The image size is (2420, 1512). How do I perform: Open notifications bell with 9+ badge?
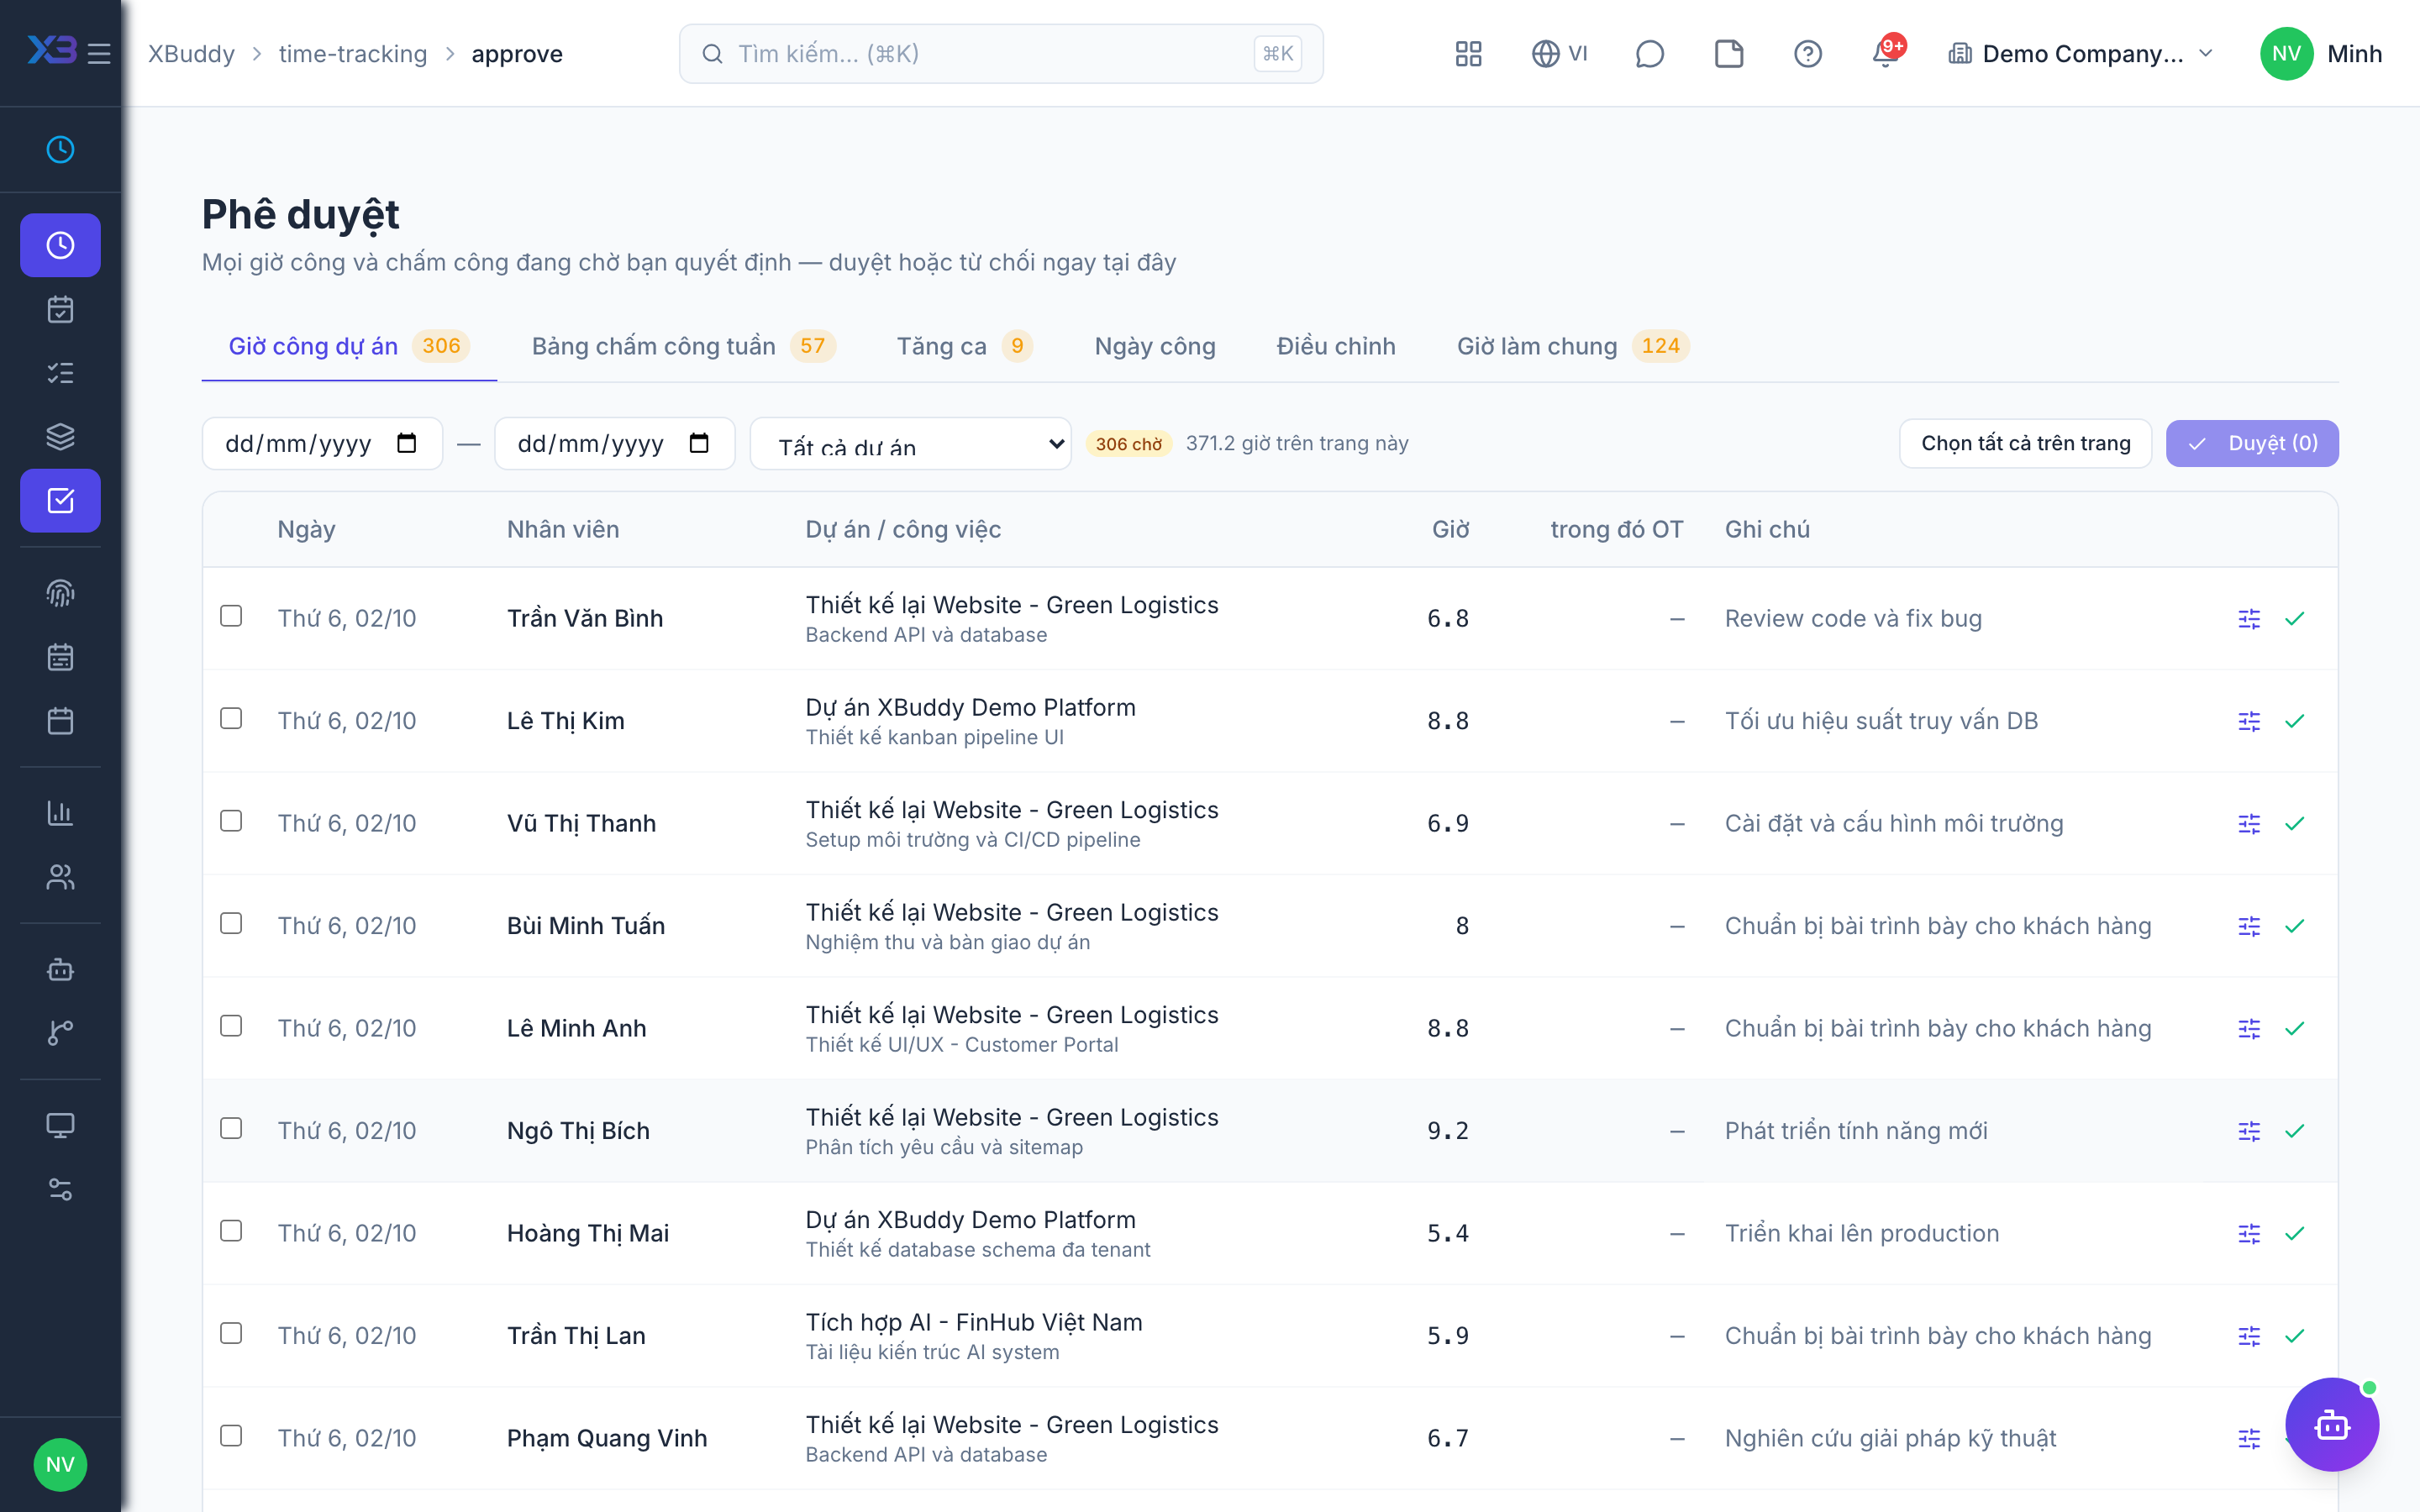coord(1886,52)
